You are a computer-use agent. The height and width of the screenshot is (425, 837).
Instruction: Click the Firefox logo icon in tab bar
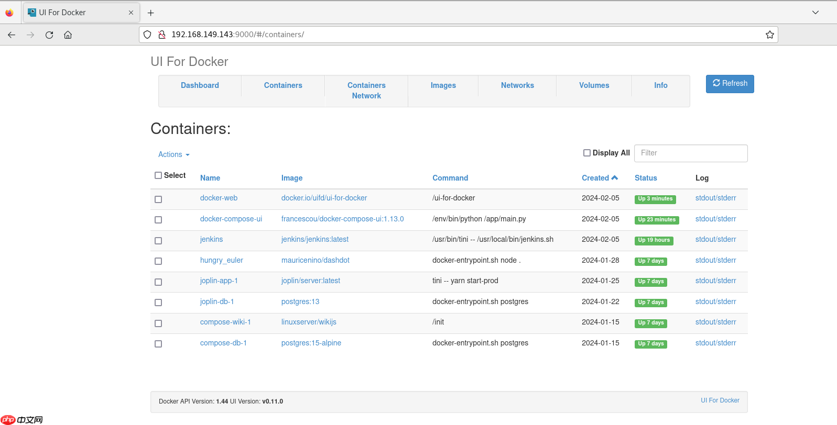[9, 13]
